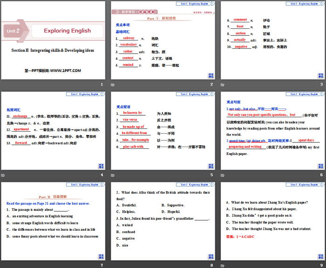The image size is (326, 268).
Task: Select slide 9 thumbnail about Zhang Xu's paper
Action: click(x=272, y=221)
